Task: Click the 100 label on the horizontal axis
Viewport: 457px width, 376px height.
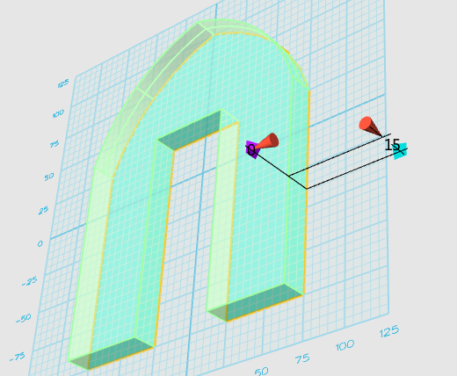Action: point(345,346)
